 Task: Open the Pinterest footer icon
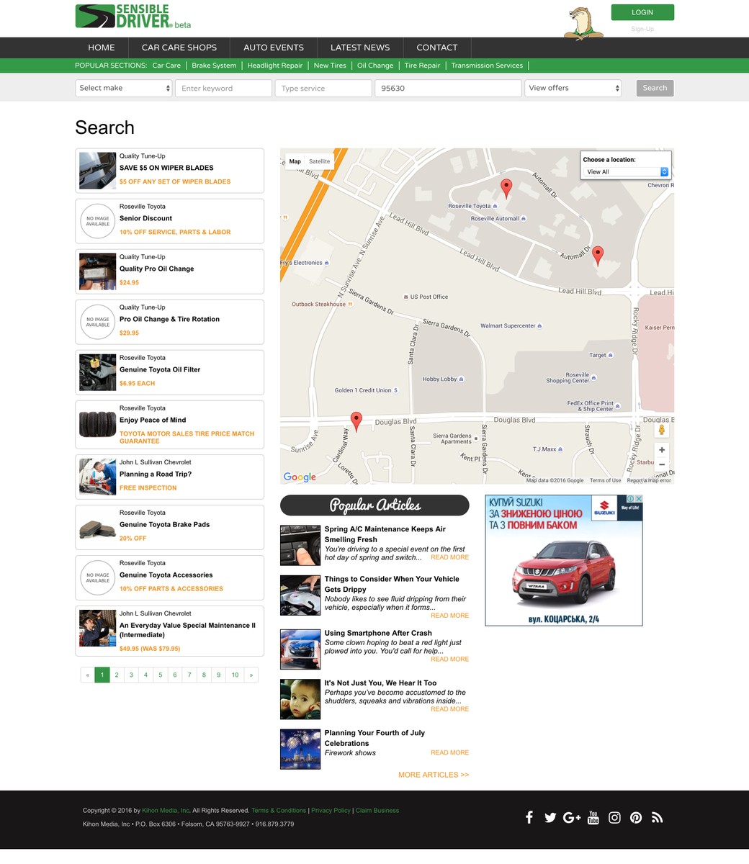tap(636, 817)
